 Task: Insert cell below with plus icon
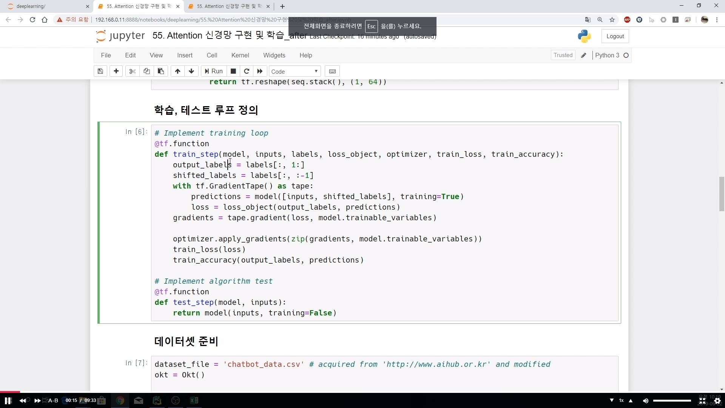116,71
